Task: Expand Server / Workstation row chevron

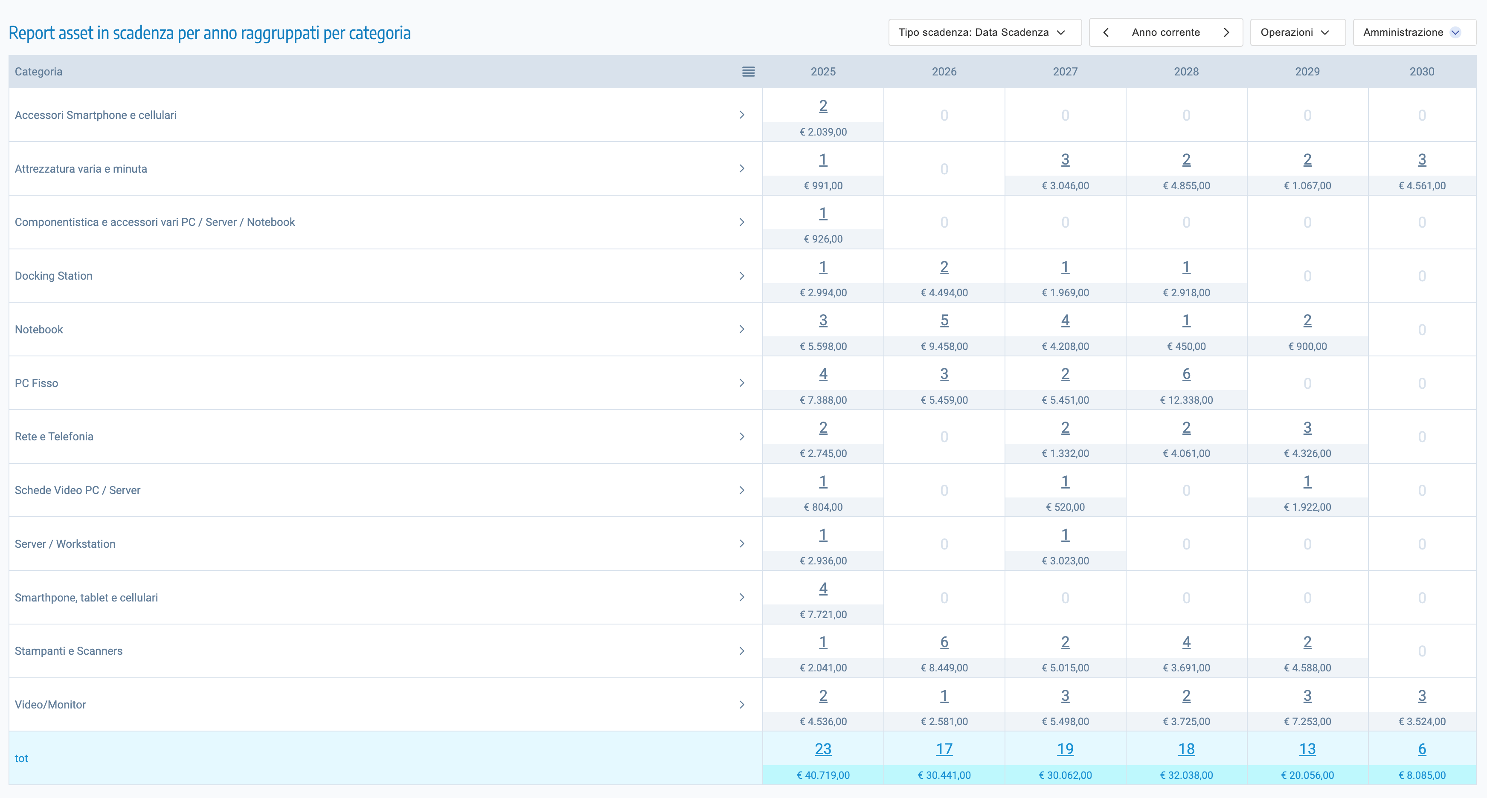Action: pos(742,544)
